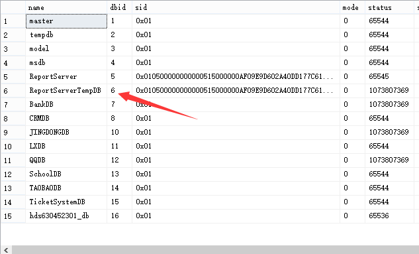This screenshot has width=419, height=254.
Task: Click the long sid value of ReportServer
Action: [x=236, y=76]
